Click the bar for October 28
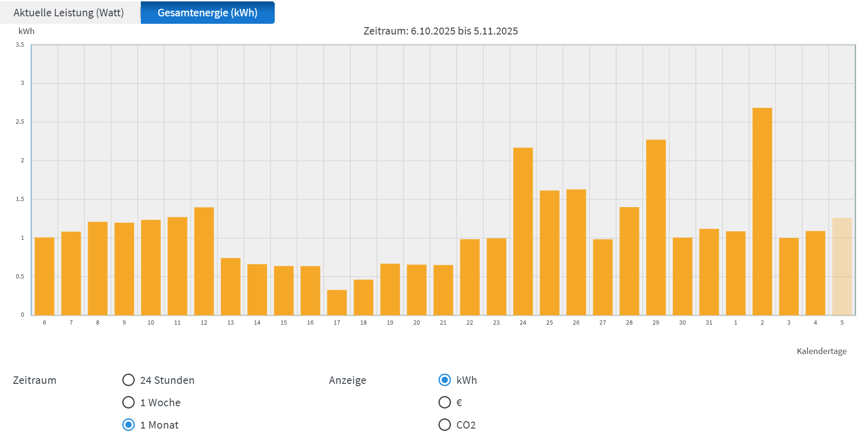 tap(629, 261)
